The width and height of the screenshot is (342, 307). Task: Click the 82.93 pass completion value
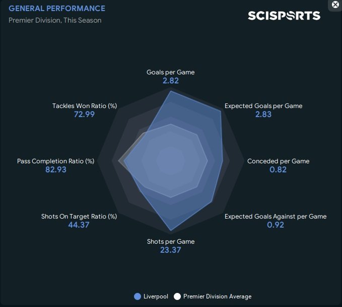pyautogui.click(x=55, y=170)
